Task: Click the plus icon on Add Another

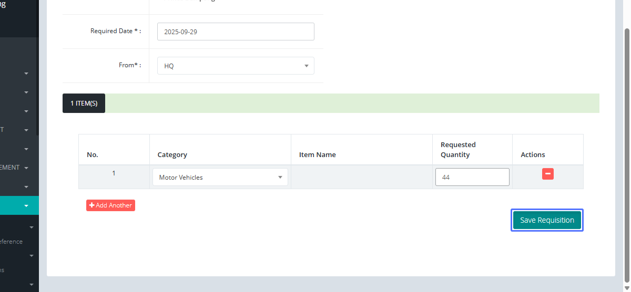Action: click(x=92, y=205)
